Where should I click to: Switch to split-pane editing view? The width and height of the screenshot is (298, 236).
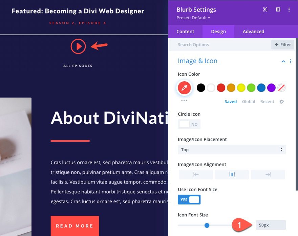[278, 9]
